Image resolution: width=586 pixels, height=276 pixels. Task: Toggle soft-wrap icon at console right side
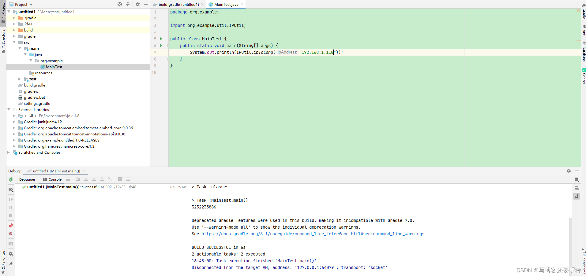pyautogui.click(x=577, y=188)
